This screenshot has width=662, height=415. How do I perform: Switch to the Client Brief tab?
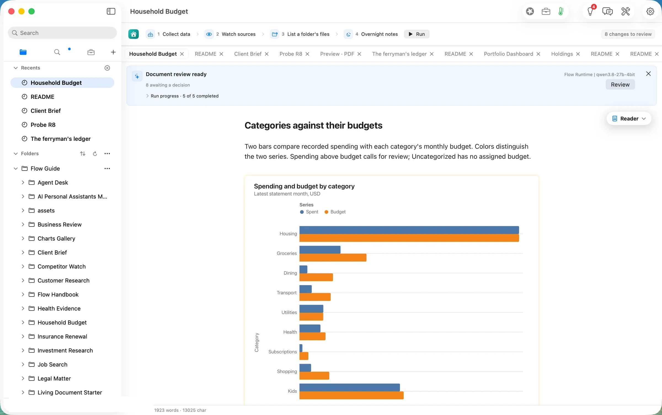[x=248, y=54]
